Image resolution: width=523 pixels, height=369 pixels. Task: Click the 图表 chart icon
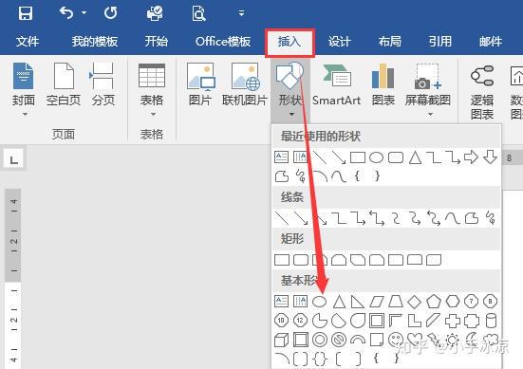point(383,85)
